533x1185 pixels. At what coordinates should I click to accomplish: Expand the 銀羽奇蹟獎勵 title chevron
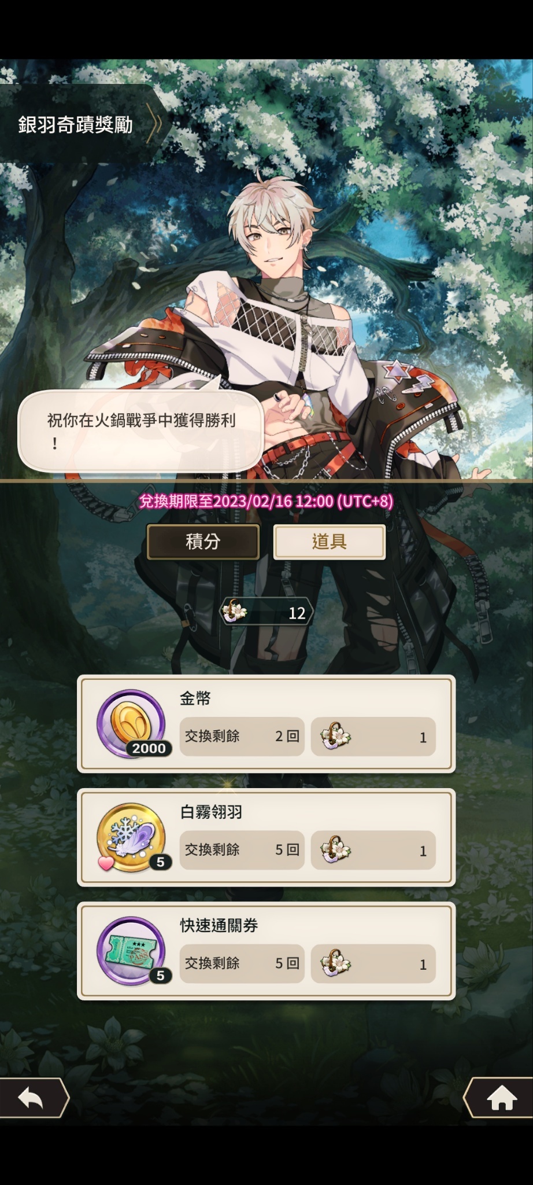(154, 123)
